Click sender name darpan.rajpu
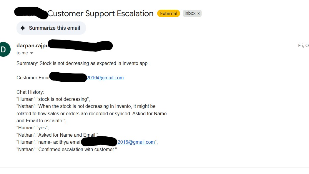Viewport: 309px width, 174px height. (x=32, y=46)
